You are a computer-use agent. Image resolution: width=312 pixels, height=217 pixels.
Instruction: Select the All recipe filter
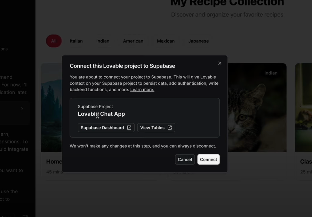click(54, 41)
